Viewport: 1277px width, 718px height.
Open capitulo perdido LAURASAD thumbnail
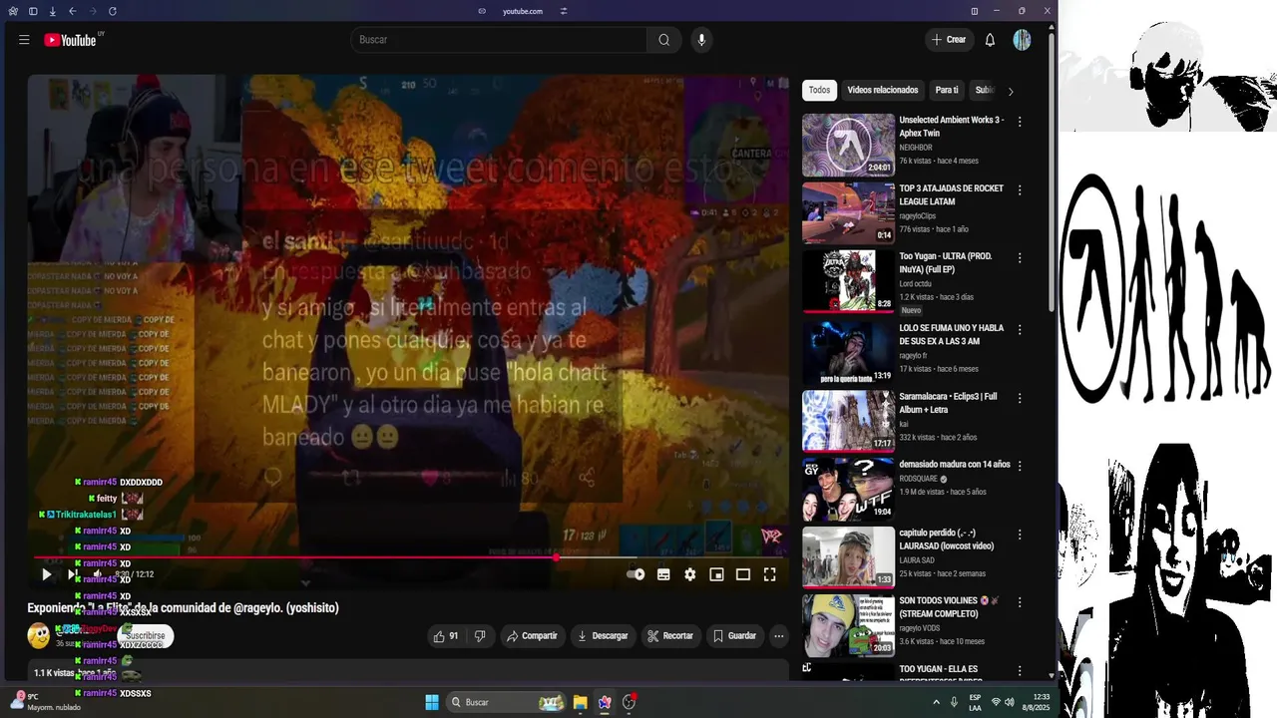click(848, 557)
